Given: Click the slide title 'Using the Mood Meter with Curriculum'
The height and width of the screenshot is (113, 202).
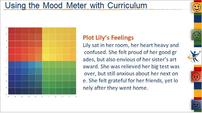Looking at the screenshot, I should [76, 6].
